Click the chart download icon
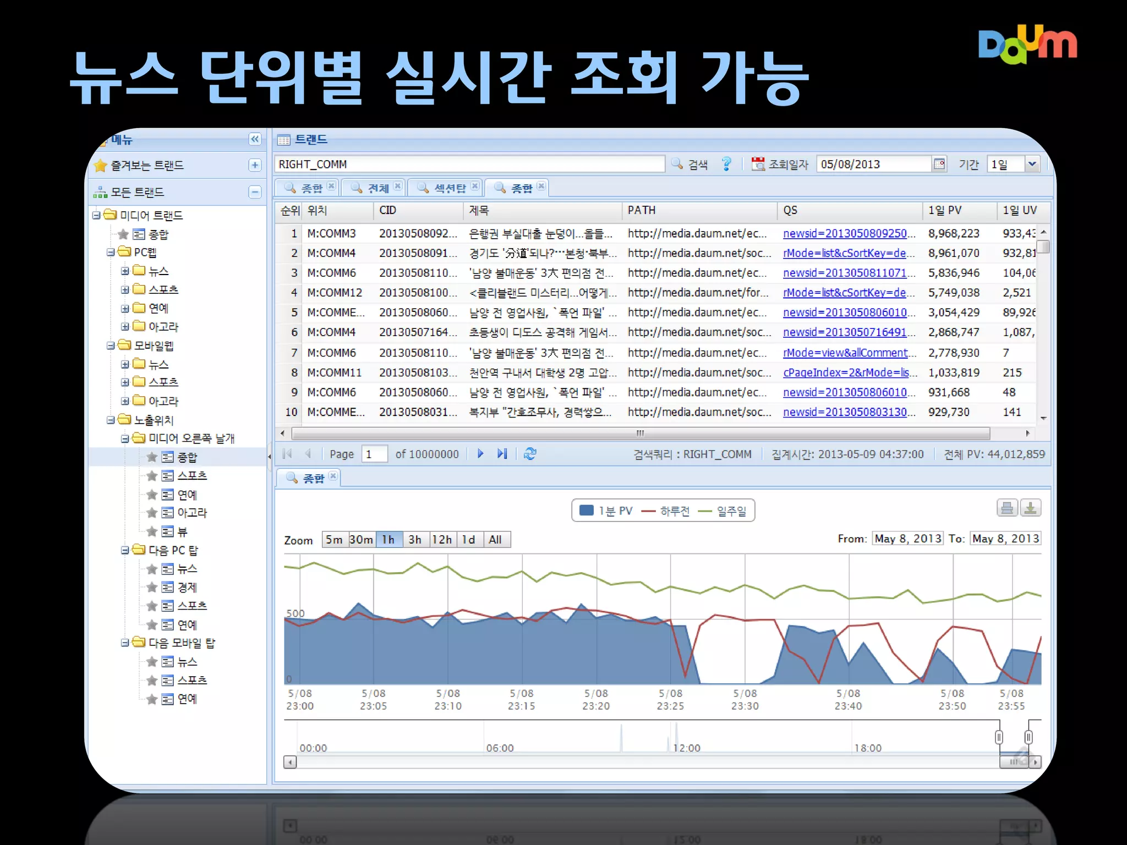1127x845 pixels. tap(1031, 508)
